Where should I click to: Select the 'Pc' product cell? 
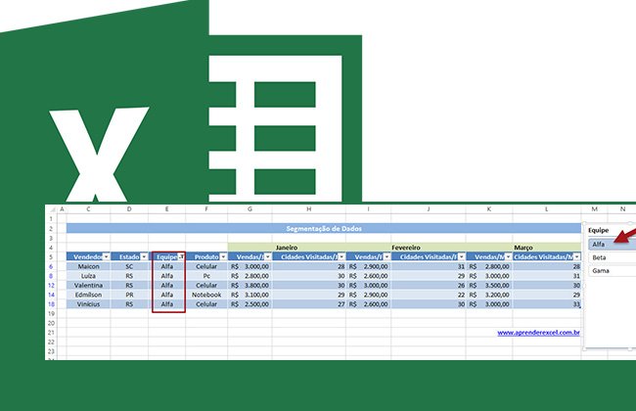click(x=206, y=276)
